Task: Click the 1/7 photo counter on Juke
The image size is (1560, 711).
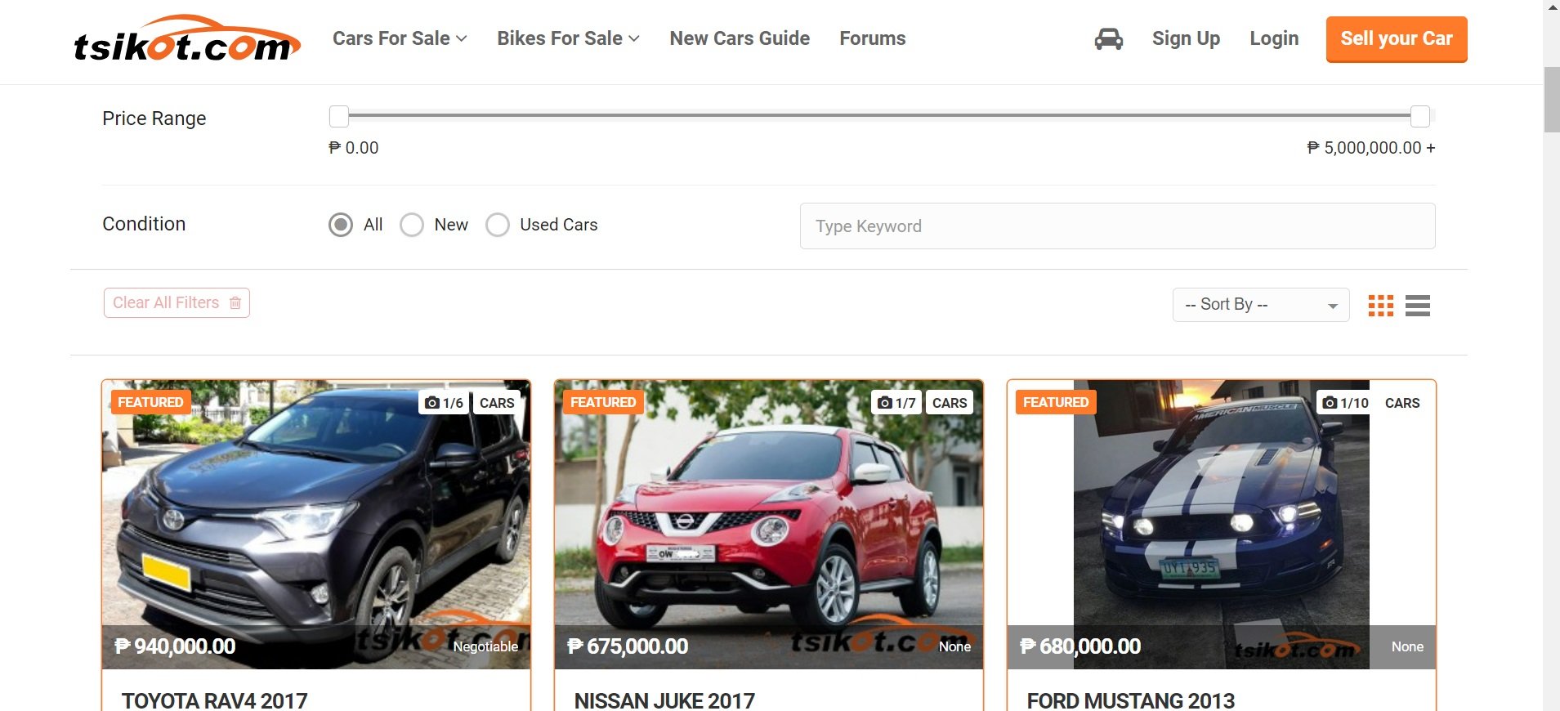Action: pos(897,403)
